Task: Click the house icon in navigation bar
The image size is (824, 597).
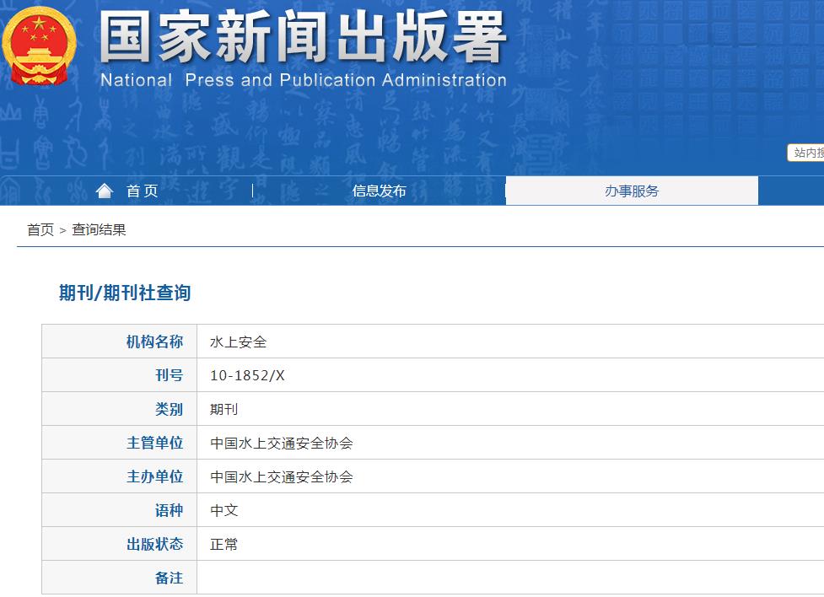Action: point(105,191)
